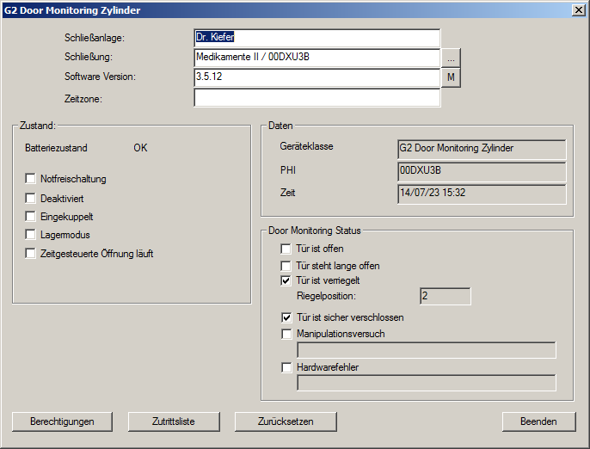
Task: Check the Eingekuppelt option
Action: tap(31, 216)
